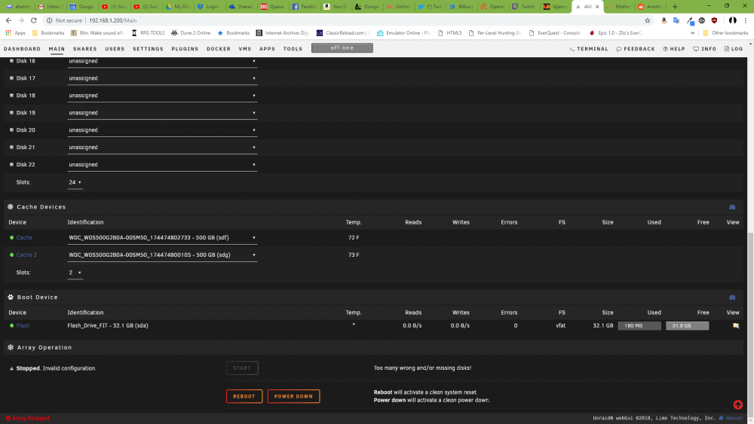754x424 pixels.
Task: Click the Flash 180 MB used bar
Action: 639,325
